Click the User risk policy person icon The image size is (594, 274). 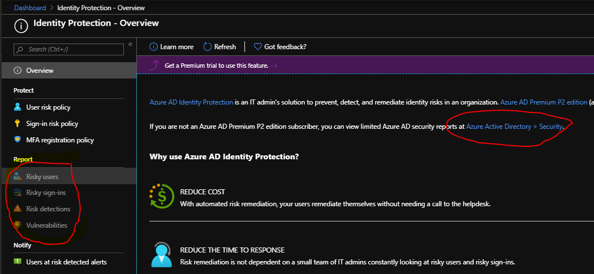18,107
